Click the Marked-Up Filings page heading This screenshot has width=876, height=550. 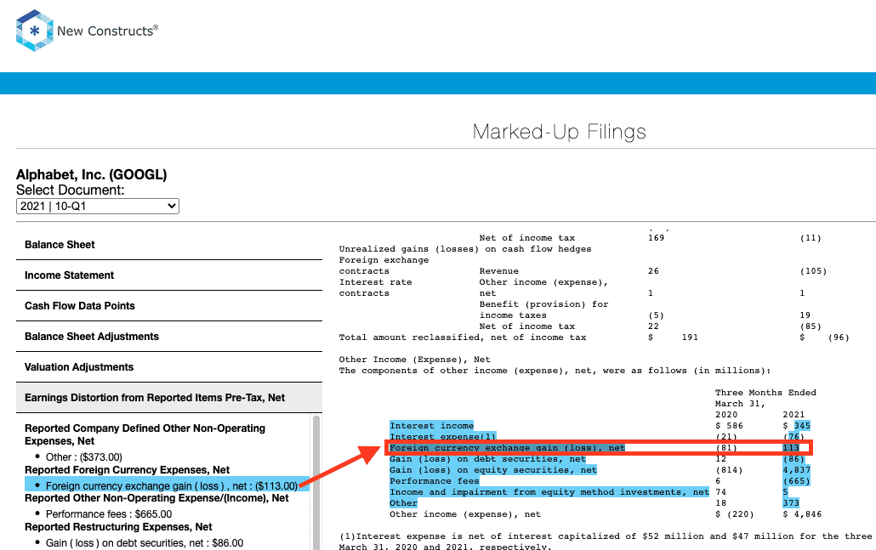(x=560, y=132)
